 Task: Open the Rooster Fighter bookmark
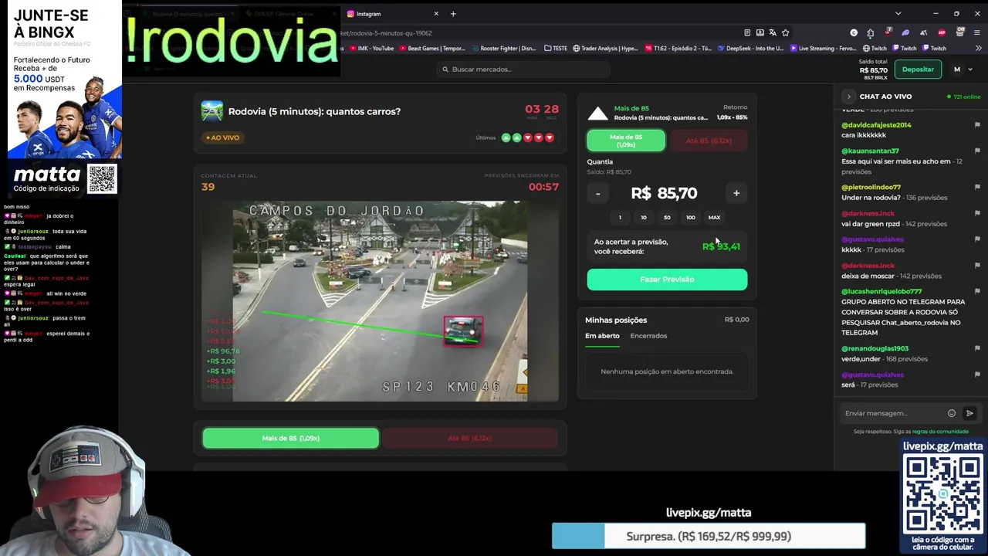(502, 49)
